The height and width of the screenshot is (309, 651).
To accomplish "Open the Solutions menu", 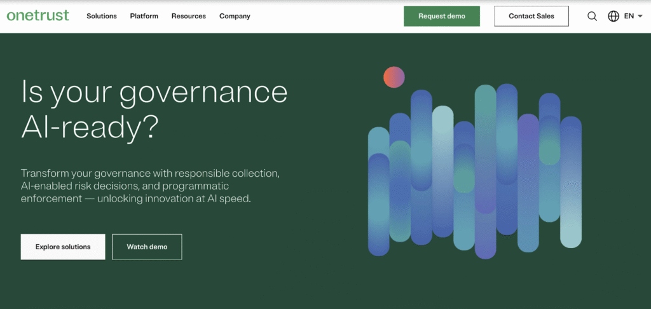I will click(x=102, y=17).
